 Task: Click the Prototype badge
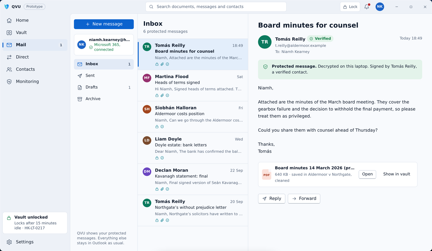35,7
